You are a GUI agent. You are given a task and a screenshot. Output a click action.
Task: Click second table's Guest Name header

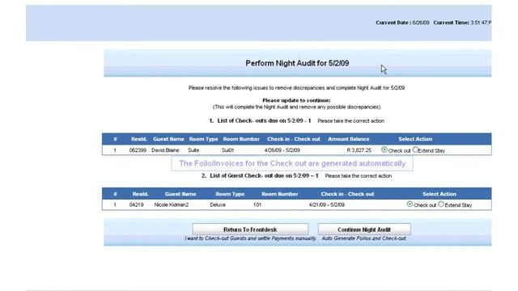pos(180,194)
